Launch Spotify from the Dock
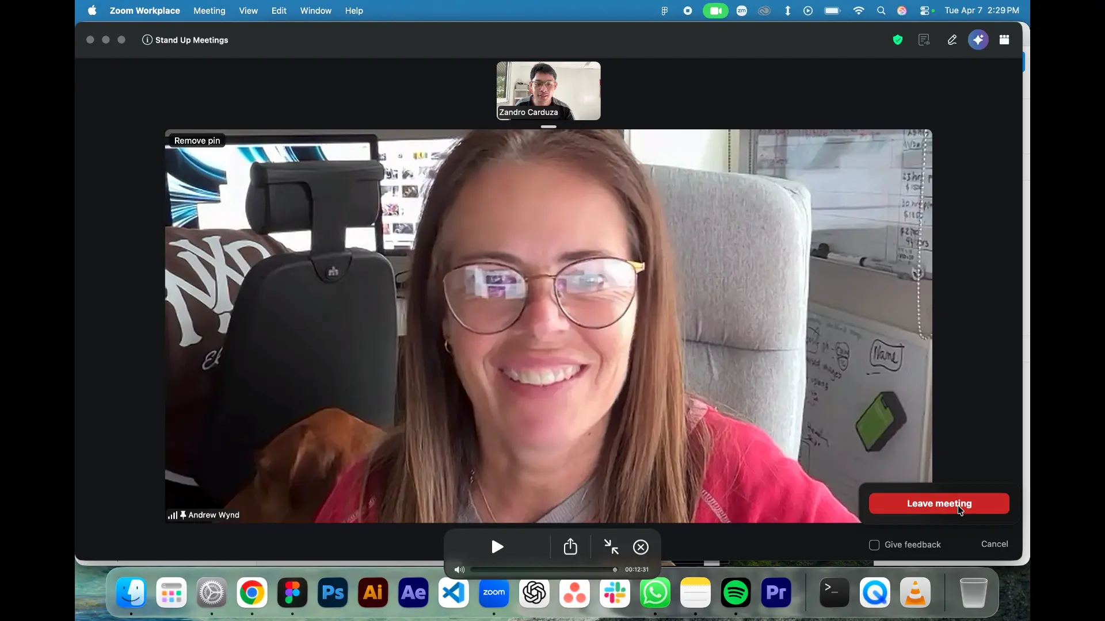Screen dimensions: 1105x621 coord(736,593)
